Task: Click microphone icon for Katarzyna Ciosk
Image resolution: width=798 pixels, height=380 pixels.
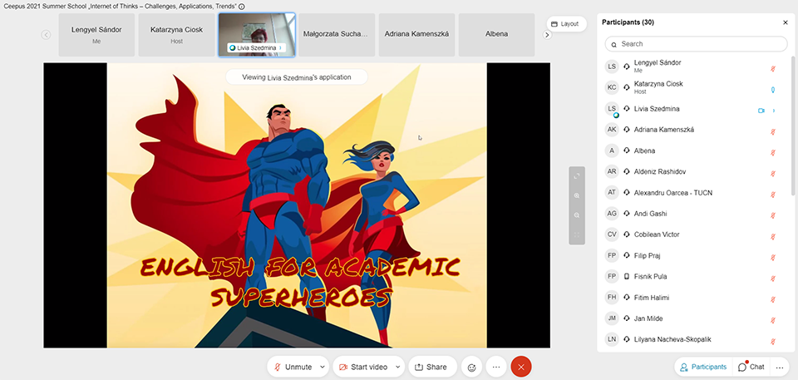Action: coord(772,90)
